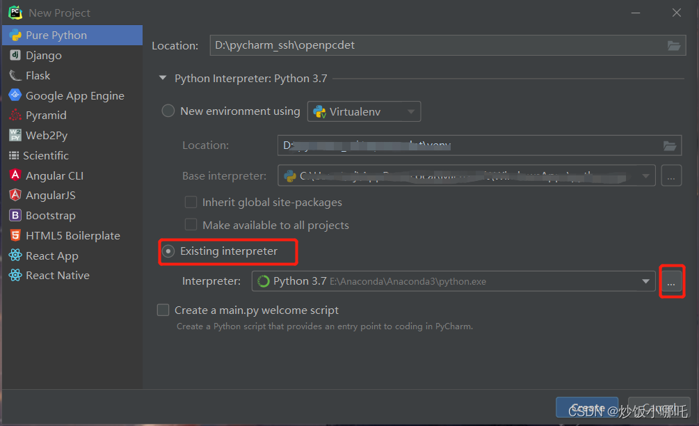Open the Base interpreter dropdown arrow
This screenshot has height=426, width=699.
point(645,175)
